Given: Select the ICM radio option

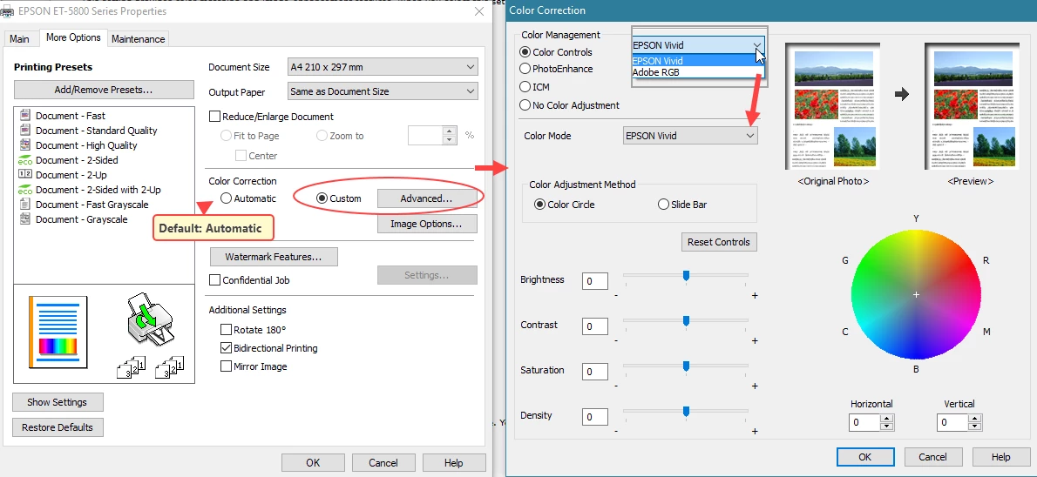Looking at the screenshot, I should (525, 86).
